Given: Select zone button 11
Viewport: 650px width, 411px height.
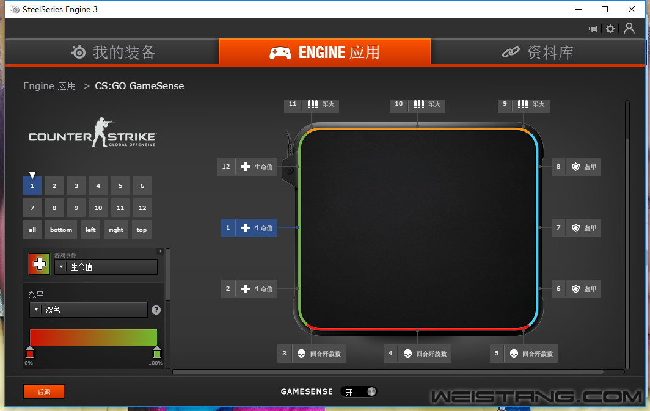Looking at the screenshot, I should click(120, 208).
